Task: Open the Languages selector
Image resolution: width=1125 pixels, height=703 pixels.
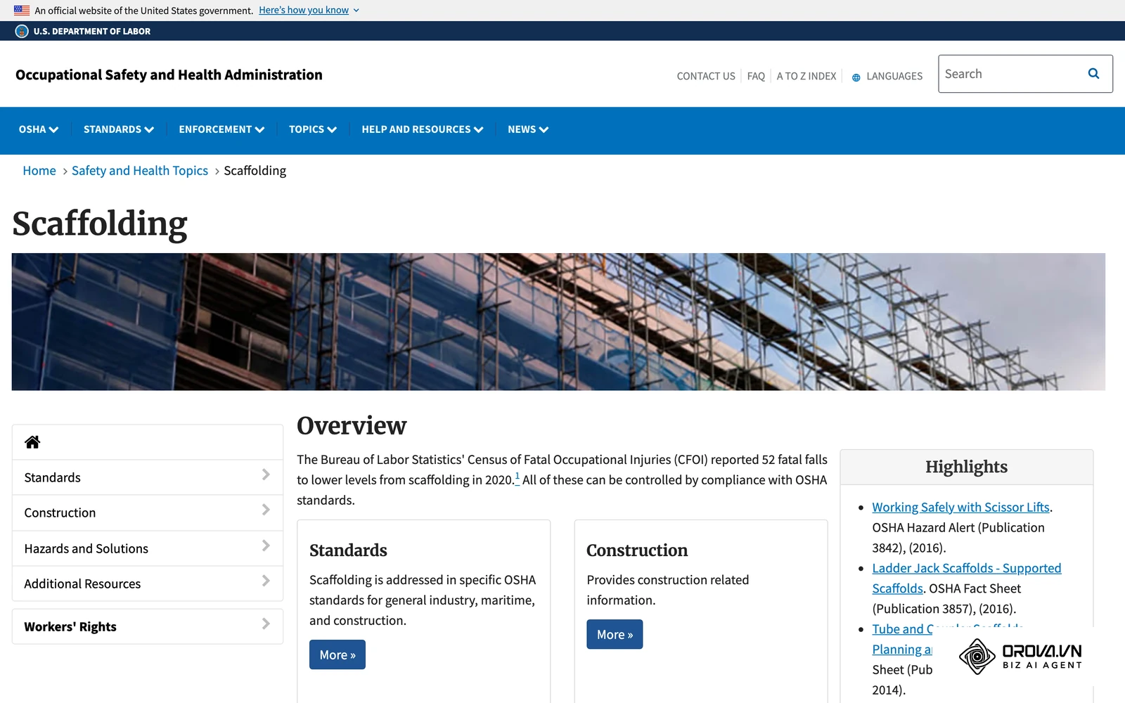Action: (x=887, y=76)
